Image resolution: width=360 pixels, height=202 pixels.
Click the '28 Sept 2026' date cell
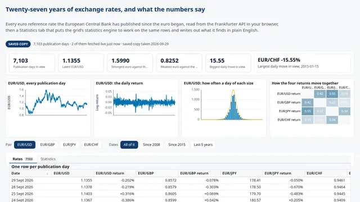pyautogui.click(x=30, y=187)
